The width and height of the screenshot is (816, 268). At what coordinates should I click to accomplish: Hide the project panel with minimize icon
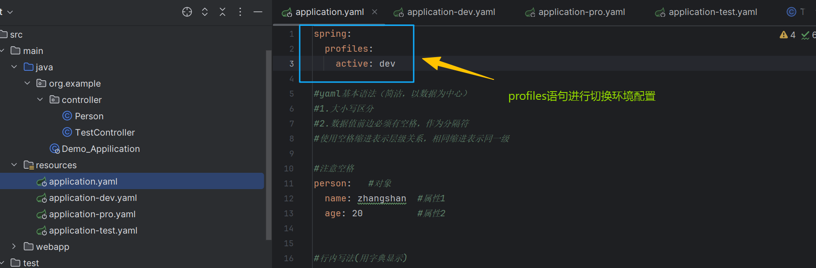click(258, 12)
